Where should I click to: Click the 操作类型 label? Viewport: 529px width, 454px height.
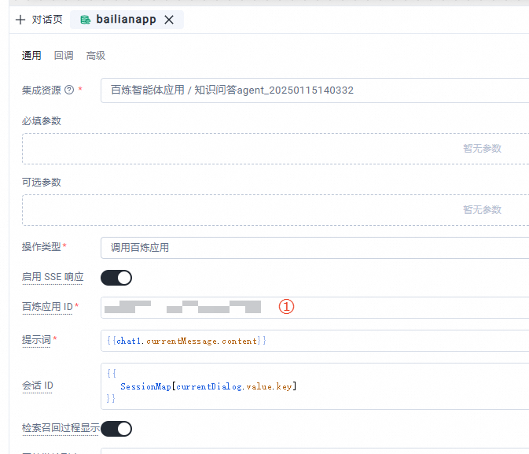42,247
